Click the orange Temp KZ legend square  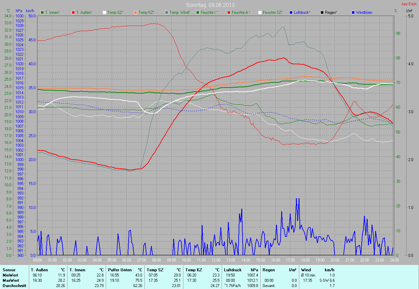coord(136,12)
